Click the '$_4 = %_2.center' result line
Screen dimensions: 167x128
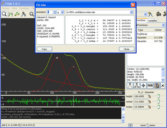[102, 29]
